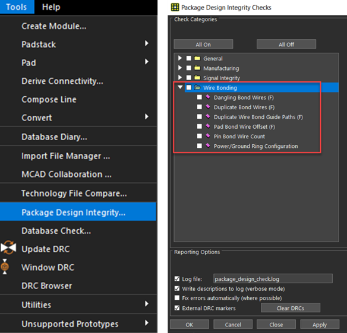Click the Package Design Integrity Checks title icon

coord(175,7)
